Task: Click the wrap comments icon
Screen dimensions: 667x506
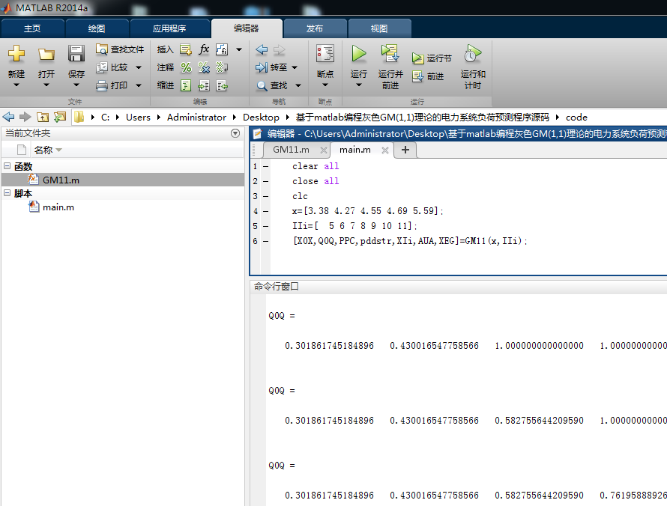Action: pos(222,67)
